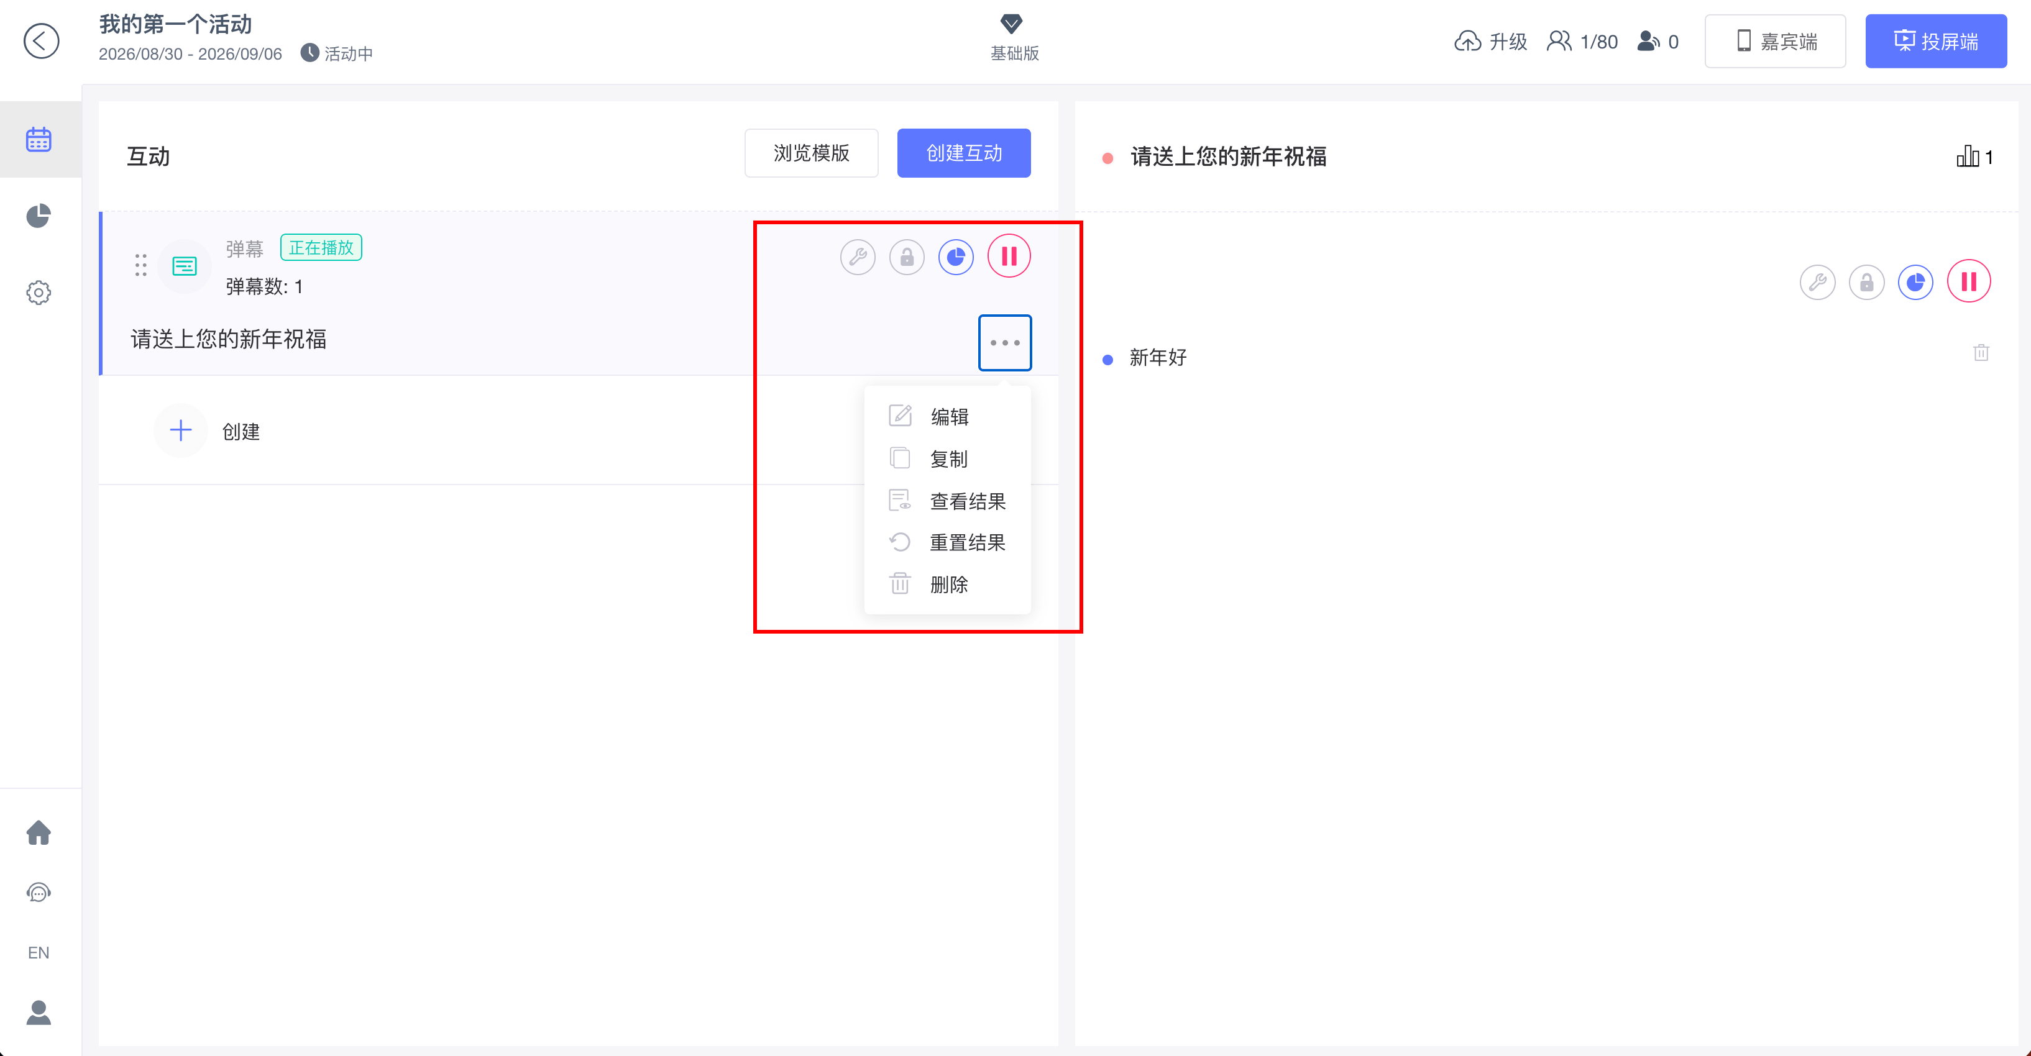Image resolution: width=2031 pixels, height=1056 pixels.
Task: Choose 删除 from the context menu
Action: [948, 584]
